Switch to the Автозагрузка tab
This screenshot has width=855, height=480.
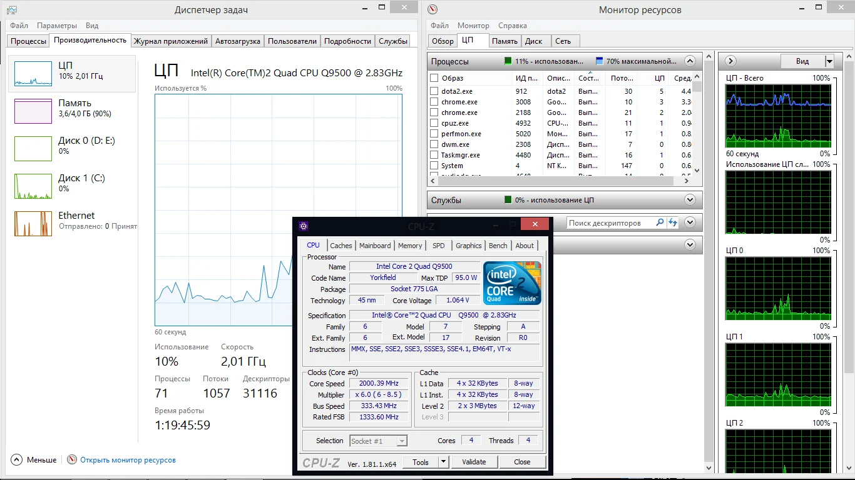click(237, 41)
